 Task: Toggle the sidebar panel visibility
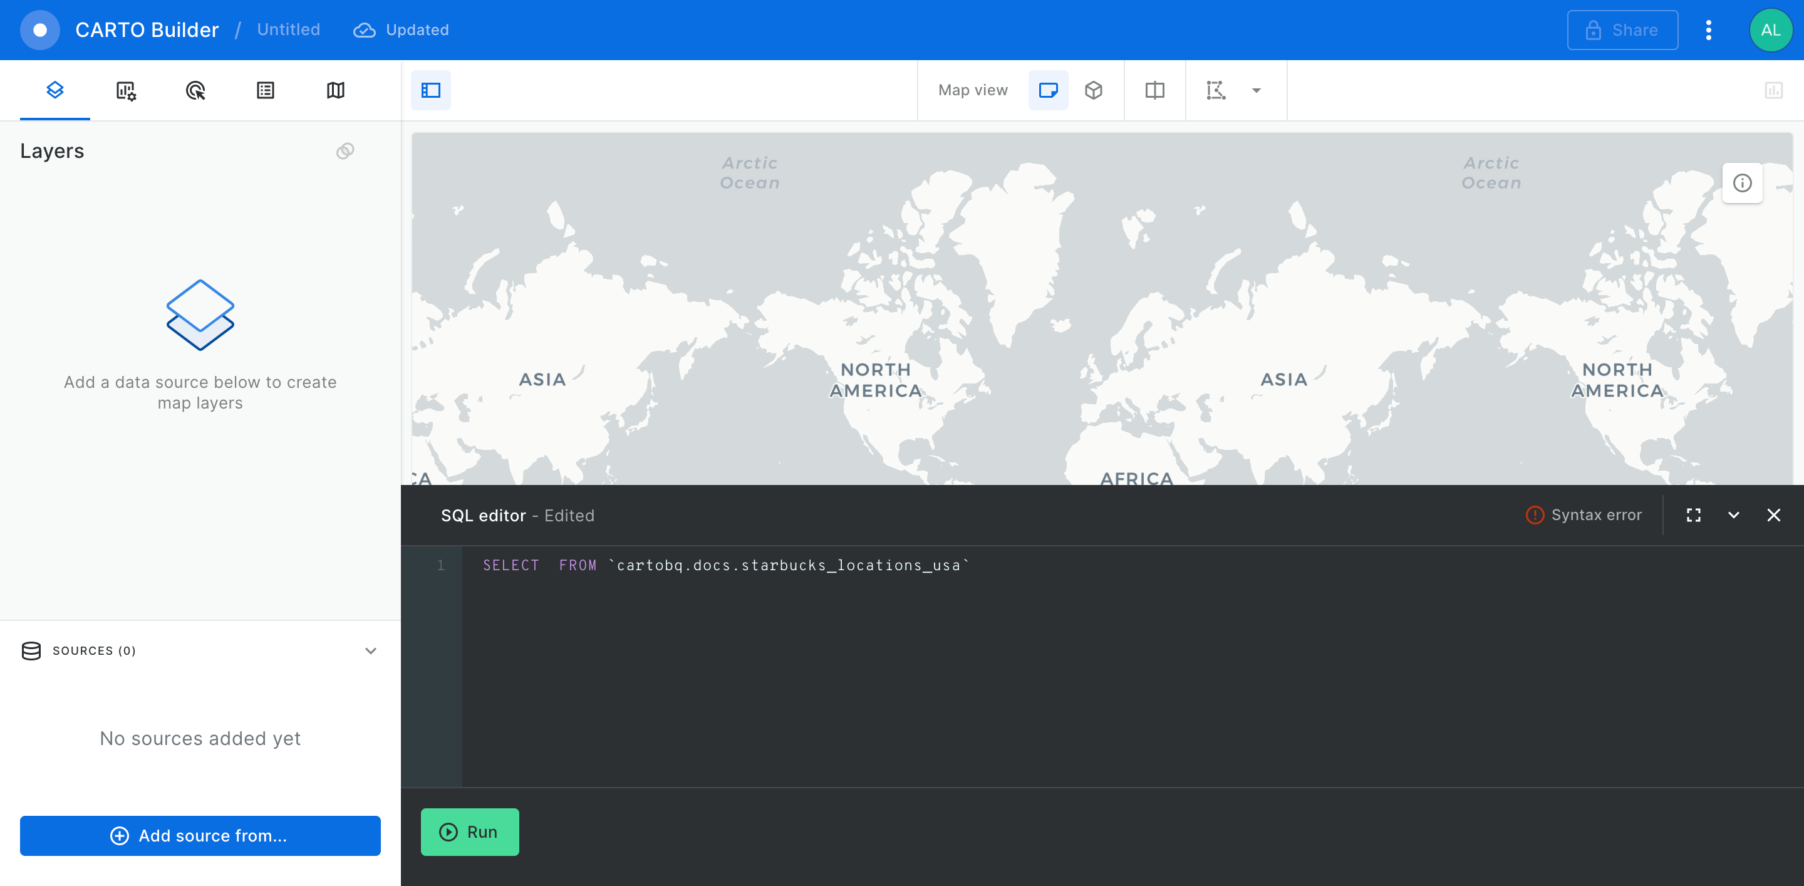point(431,90)
